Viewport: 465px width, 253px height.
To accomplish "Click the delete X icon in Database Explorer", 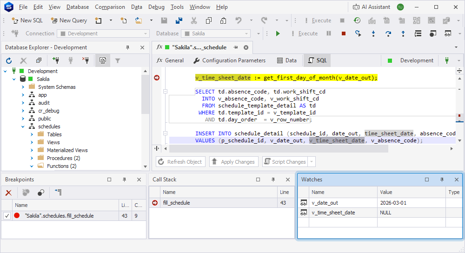I will 23,61.
